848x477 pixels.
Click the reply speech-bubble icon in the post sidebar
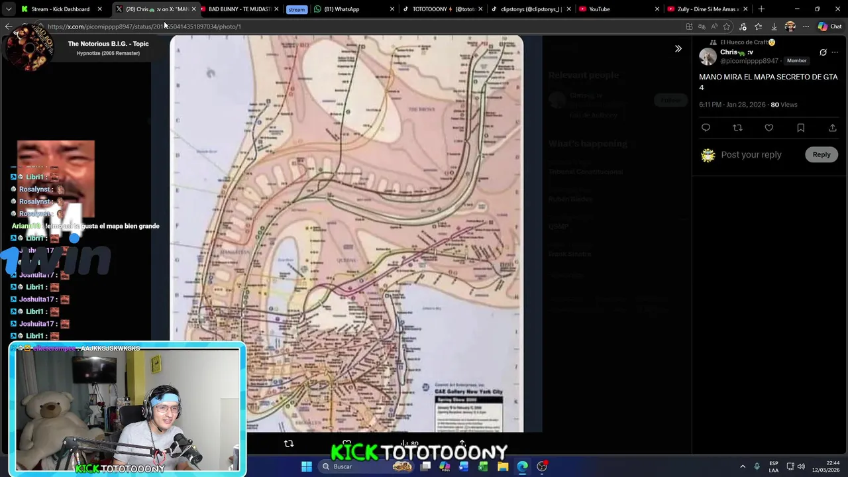[706, 128]
